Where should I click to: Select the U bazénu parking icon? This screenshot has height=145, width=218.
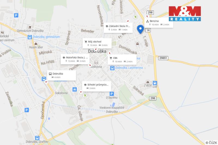pos(112,94)
